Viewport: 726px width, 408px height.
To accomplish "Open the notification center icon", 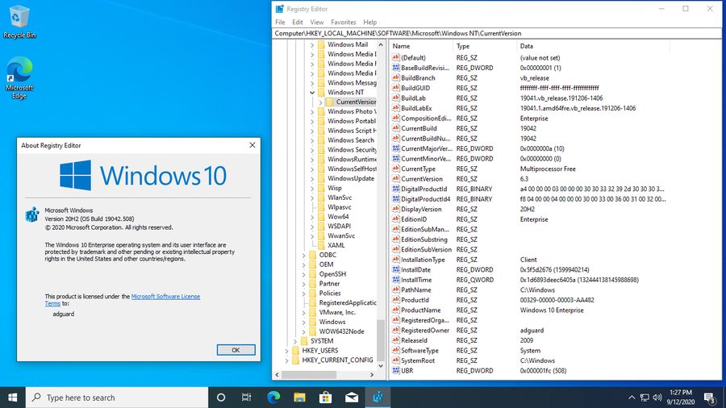I will point(710,398).
